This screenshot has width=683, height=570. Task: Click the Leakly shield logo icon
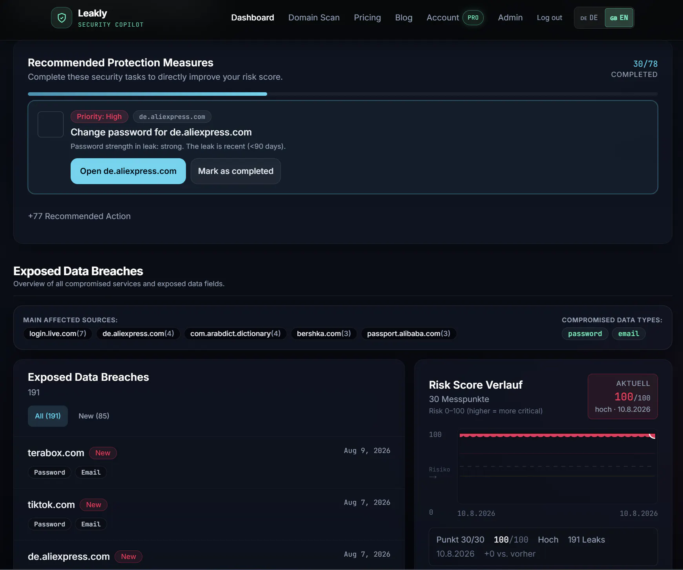click(62, 18)
